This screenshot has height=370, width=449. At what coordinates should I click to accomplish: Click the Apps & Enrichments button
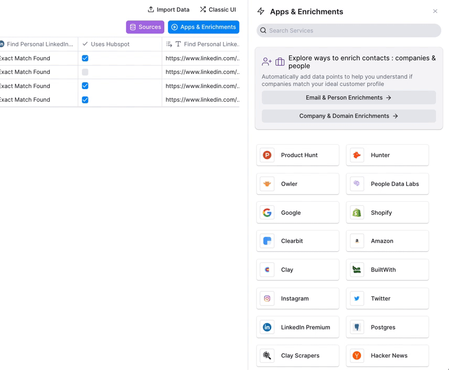(204, 27)
